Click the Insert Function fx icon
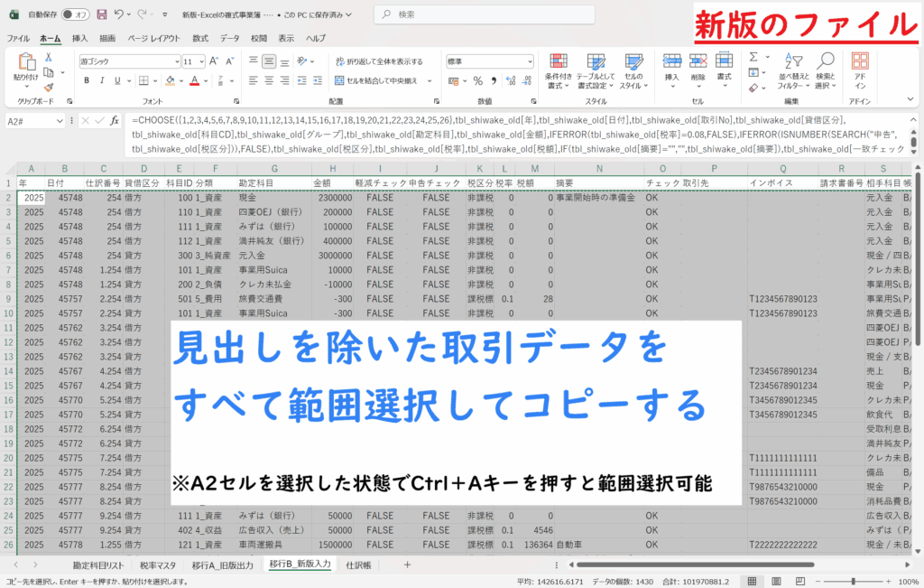This screenshot has width=924, height=588. click(x=115, y=120)
